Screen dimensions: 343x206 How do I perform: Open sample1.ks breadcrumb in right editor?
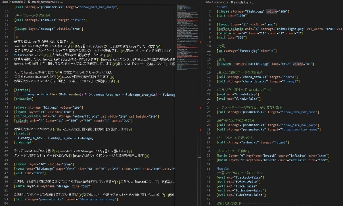coord(241,2)
